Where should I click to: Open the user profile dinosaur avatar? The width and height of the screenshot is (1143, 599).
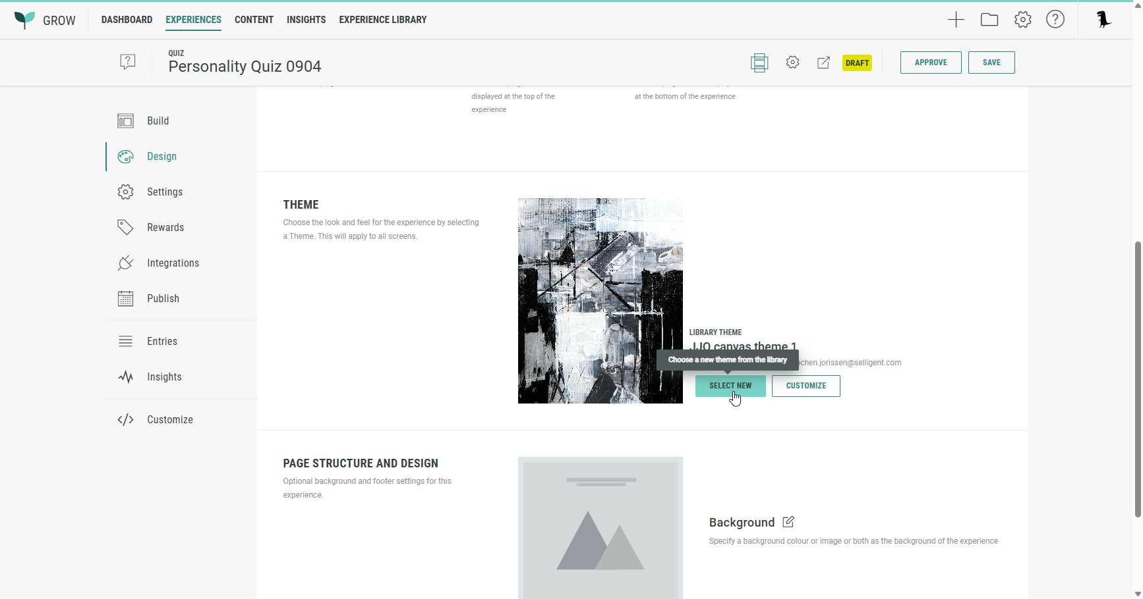pos(1103,20)
